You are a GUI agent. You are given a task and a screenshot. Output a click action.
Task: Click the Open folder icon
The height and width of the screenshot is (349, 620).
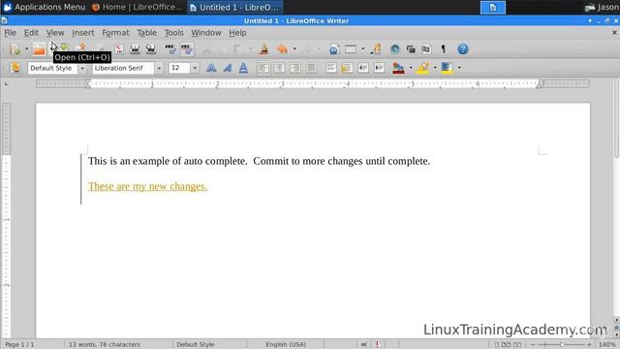tap(39, 49)
